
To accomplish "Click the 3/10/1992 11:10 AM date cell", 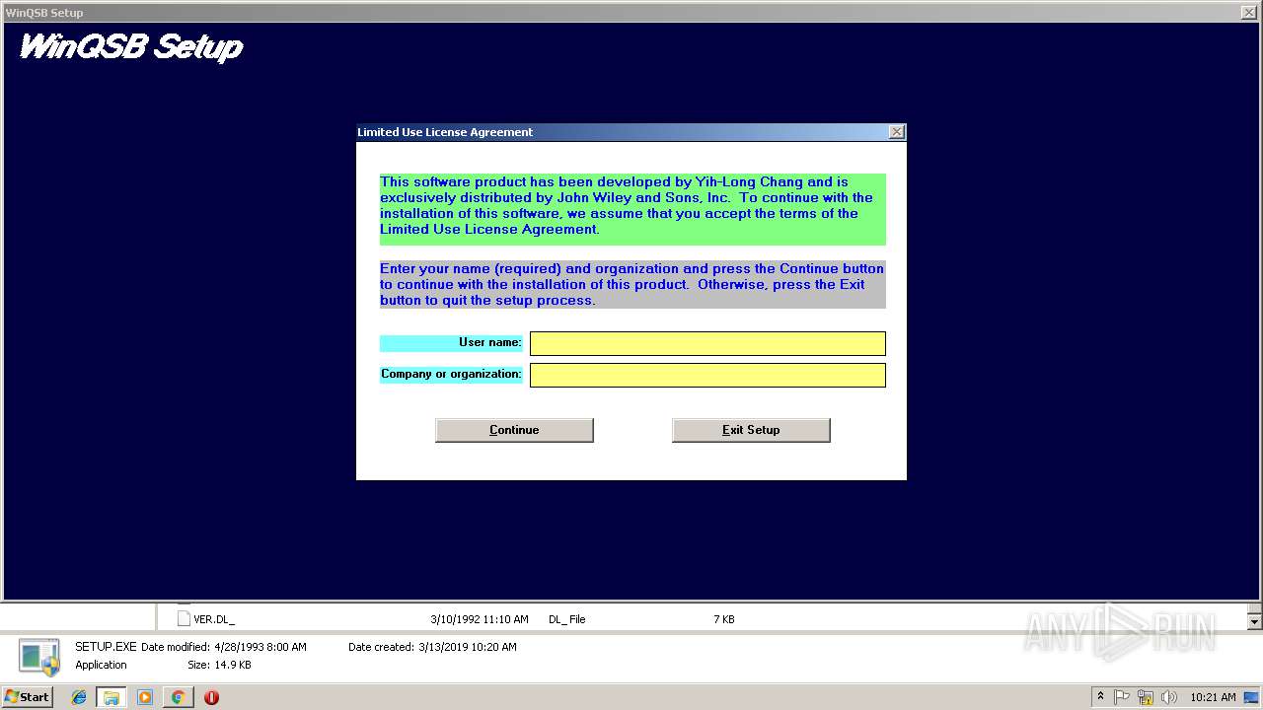I will pyautogui.click(x=480, y=619).
